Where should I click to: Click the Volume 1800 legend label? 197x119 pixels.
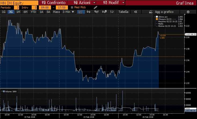[x=11, y=91]
